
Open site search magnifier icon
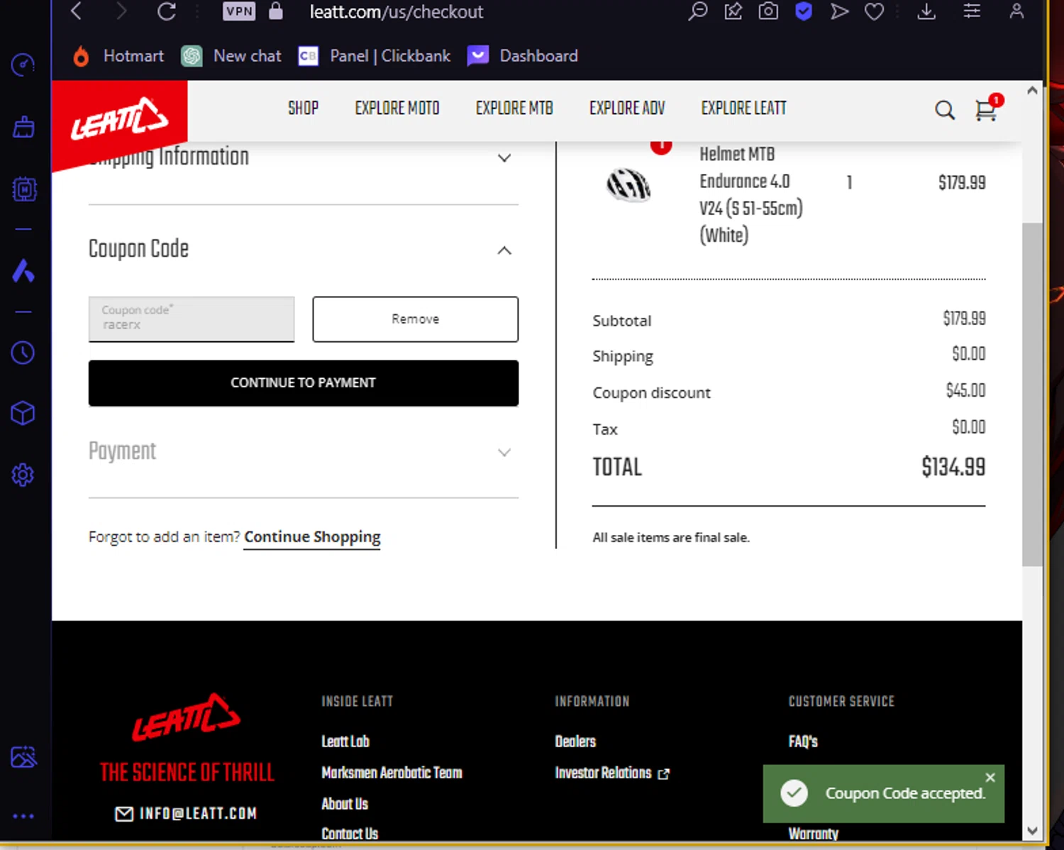(944, 110)
